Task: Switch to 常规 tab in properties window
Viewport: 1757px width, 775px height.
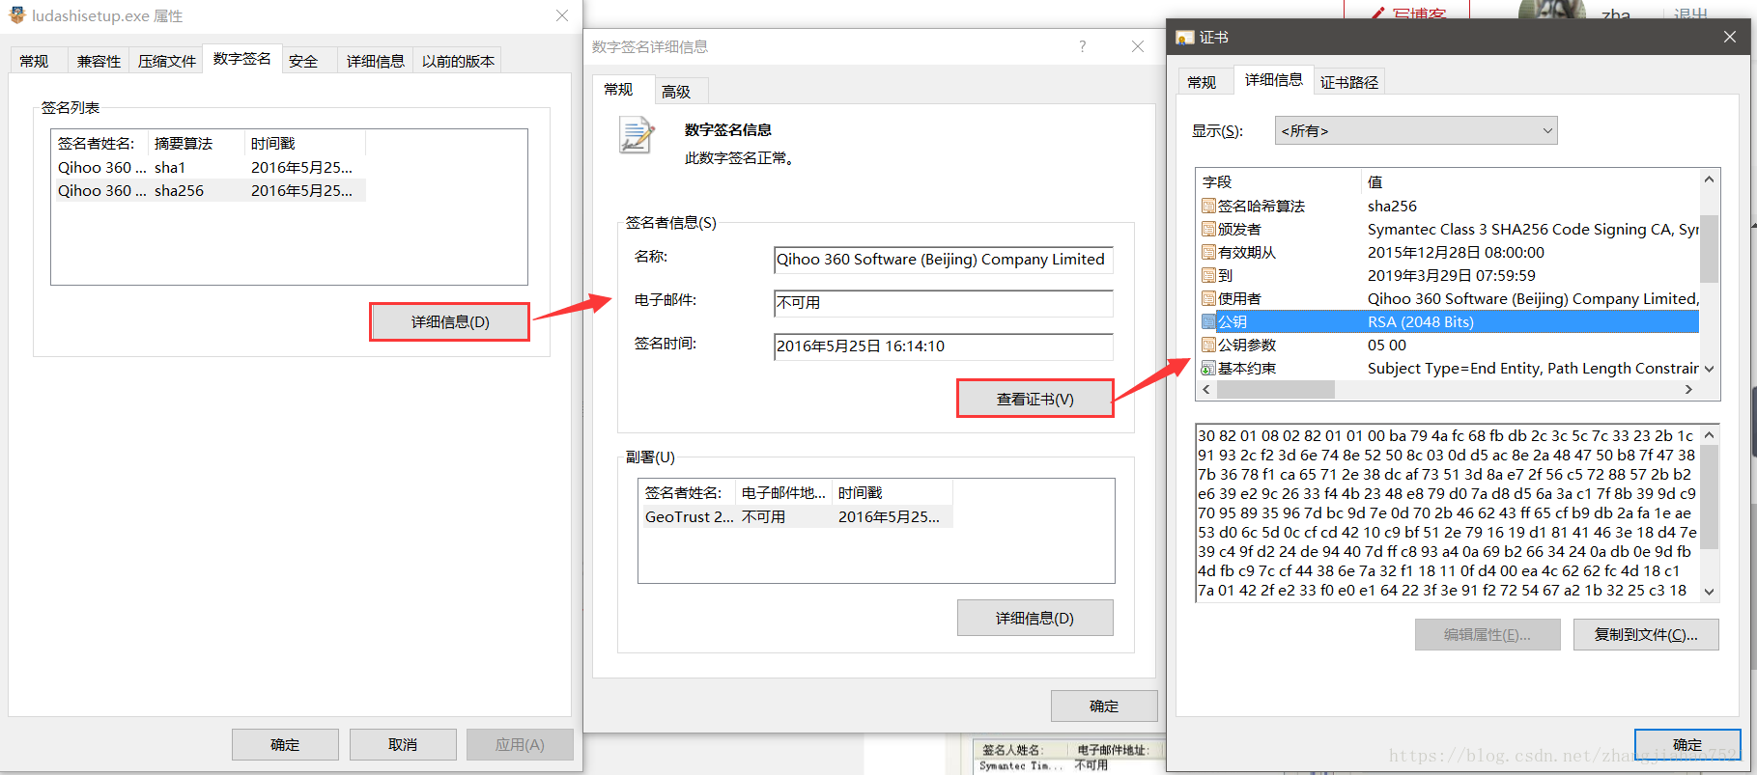Action: point(35,61)
